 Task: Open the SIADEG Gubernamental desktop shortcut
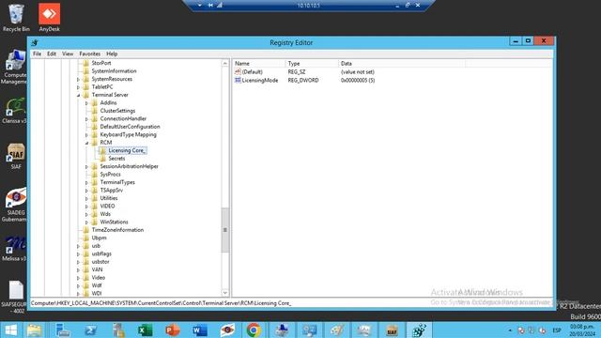[15, 205]
